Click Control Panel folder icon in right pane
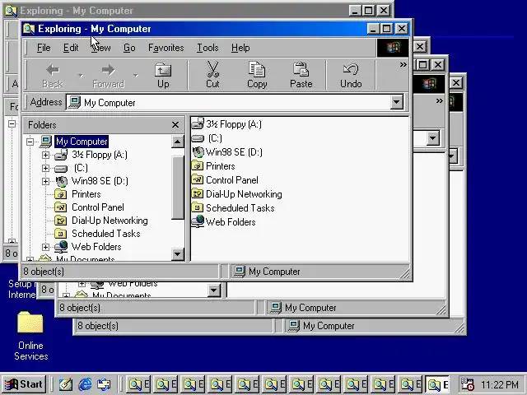This screenshot has width=527, height=395. [198, 180]
